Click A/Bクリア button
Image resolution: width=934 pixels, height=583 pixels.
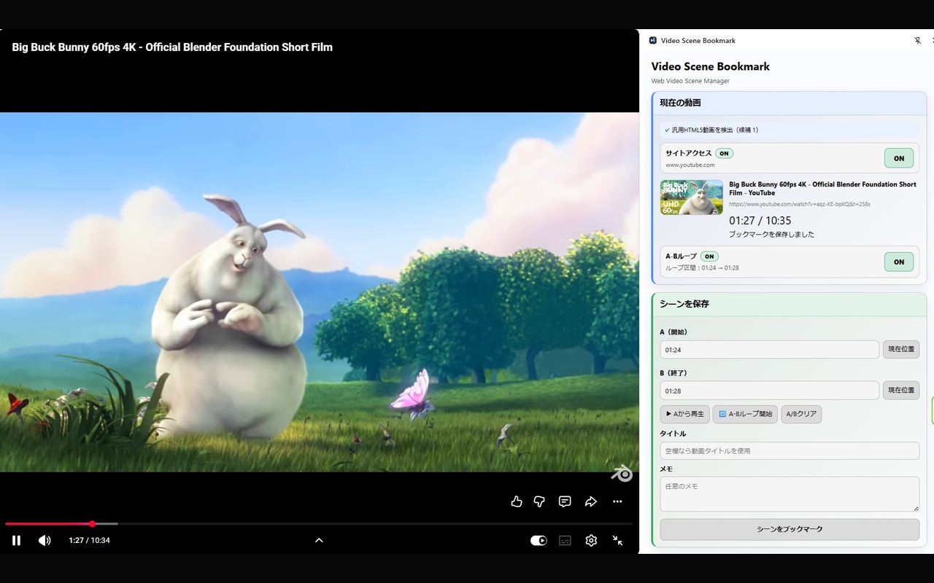pos(801,414)
